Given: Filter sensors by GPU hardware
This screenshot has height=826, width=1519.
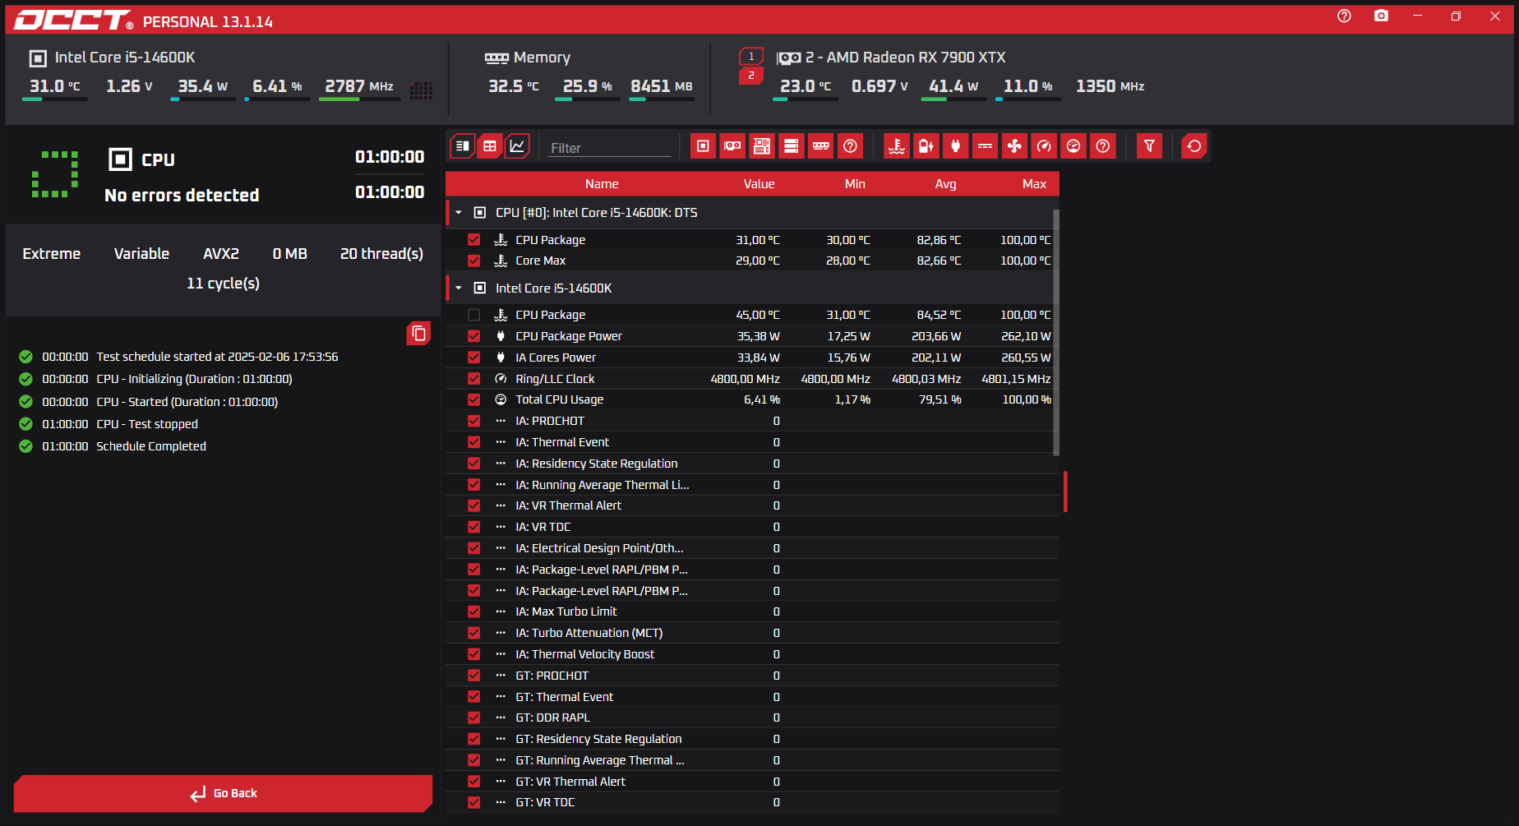Looking at the screenshot, I should click(732, 146).
